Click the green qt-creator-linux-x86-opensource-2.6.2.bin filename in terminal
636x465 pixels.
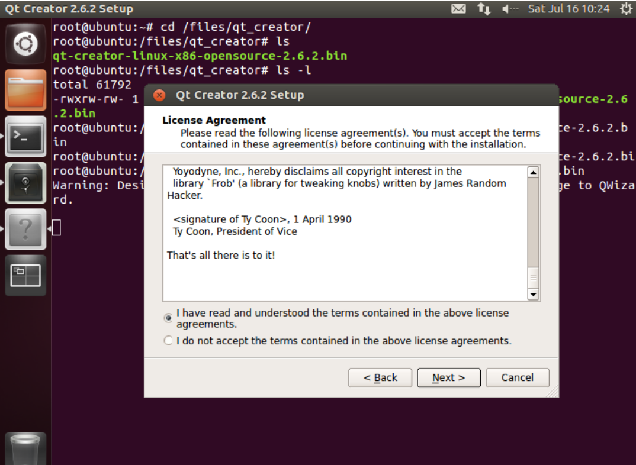(x=200, y=56)
